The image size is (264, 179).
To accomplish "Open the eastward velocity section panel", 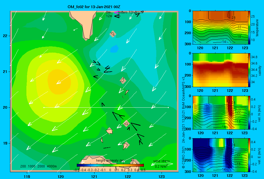I will (220, 155).
